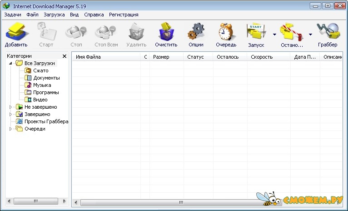The width and height of the screenshot is (348, 211).
Task: Click the Программы folder icon
Action: (x=28, y=92)
